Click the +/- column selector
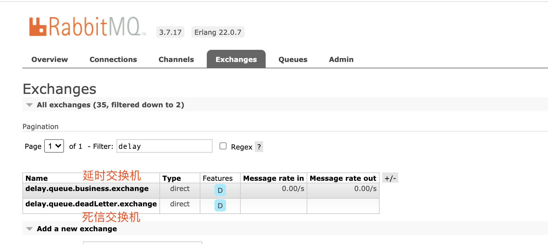The width and height of the screenshot is (548, 244). (390, 178)
